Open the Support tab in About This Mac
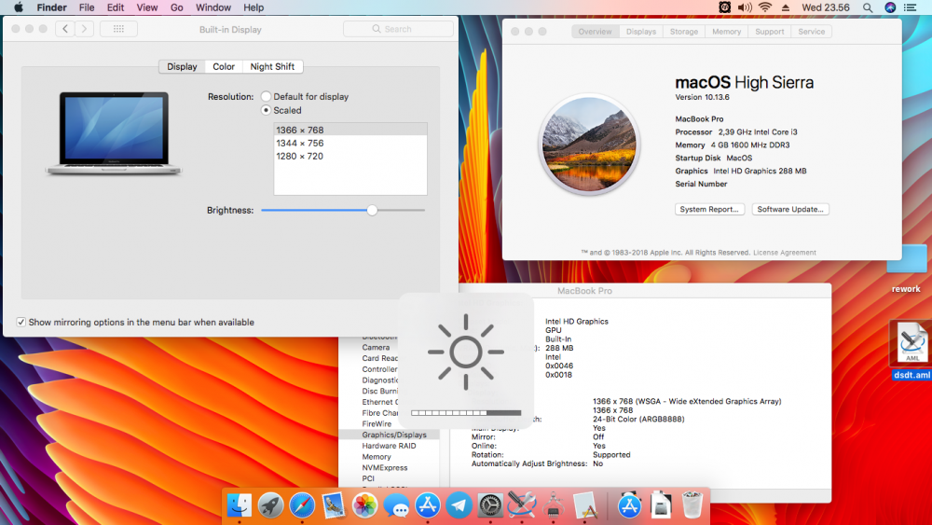 (769, 32)
